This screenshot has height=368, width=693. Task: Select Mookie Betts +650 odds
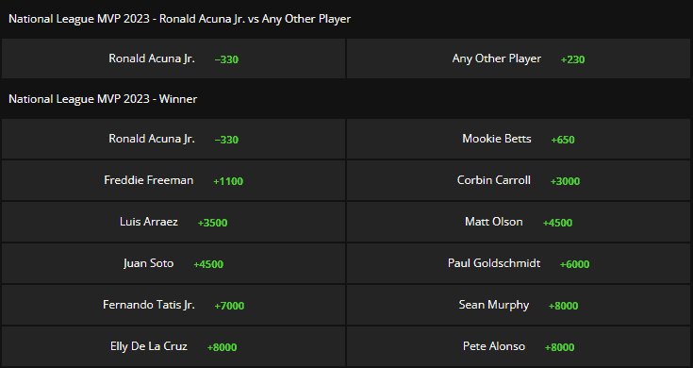click(519, 139)
